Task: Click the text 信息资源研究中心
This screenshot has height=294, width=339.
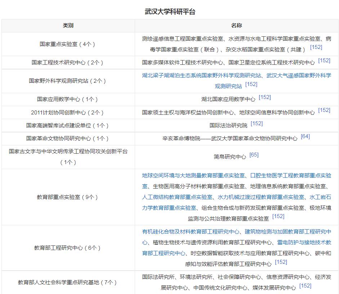Action: click(288, 277)
